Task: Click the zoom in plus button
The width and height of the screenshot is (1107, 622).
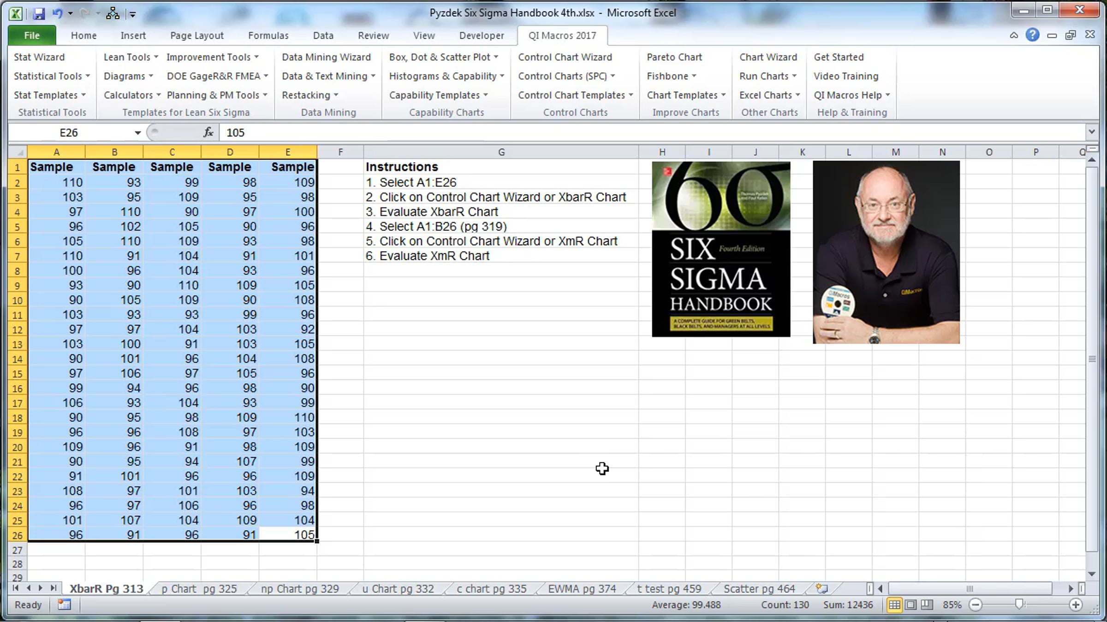Action: pyautogui.click(x=1076, y=604)
